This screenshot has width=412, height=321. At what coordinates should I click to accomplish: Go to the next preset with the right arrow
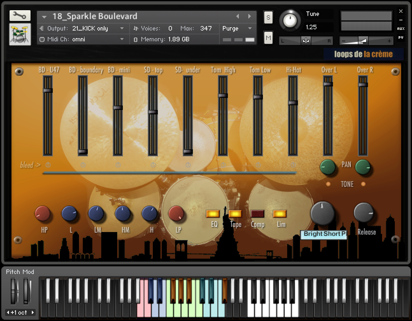point(249,16)
